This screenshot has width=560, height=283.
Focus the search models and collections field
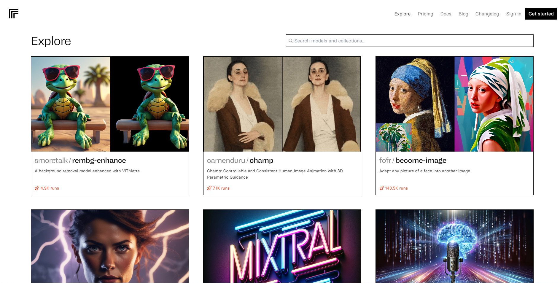point(412,41)
